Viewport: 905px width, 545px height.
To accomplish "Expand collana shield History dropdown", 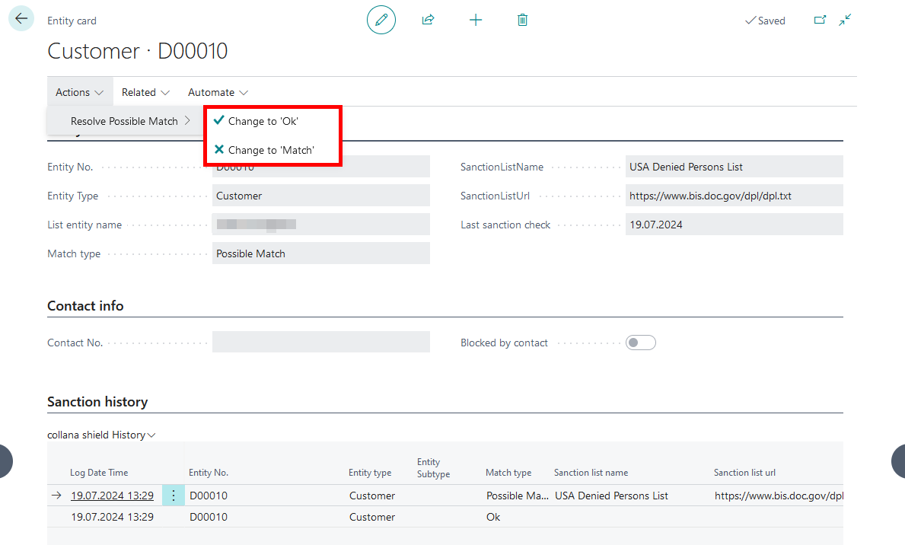I will tap(101, 435).
